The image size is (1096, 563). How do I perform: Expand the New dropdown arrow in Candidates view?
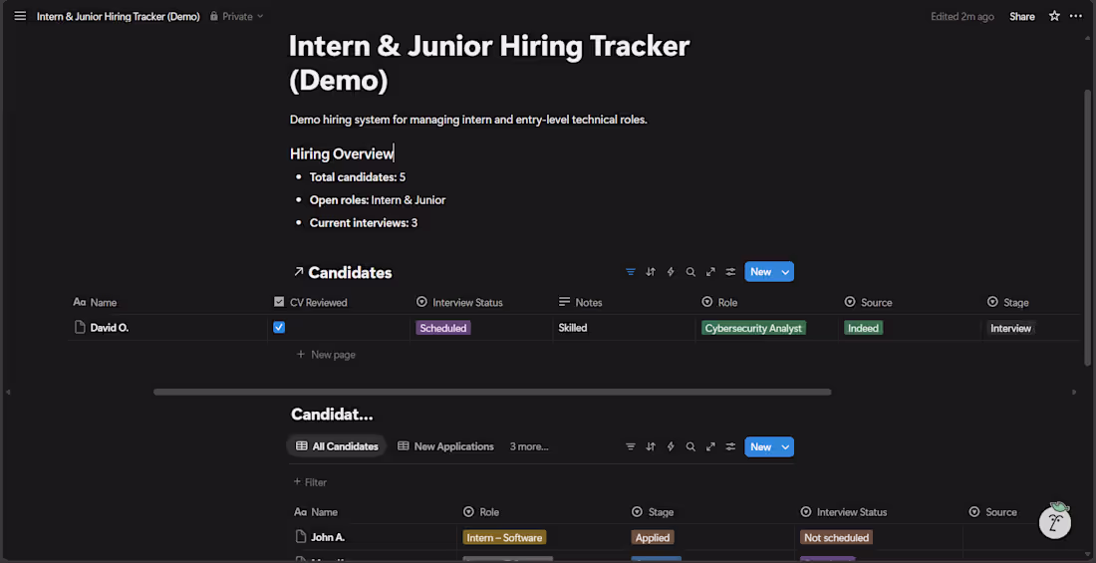point(786,272)
